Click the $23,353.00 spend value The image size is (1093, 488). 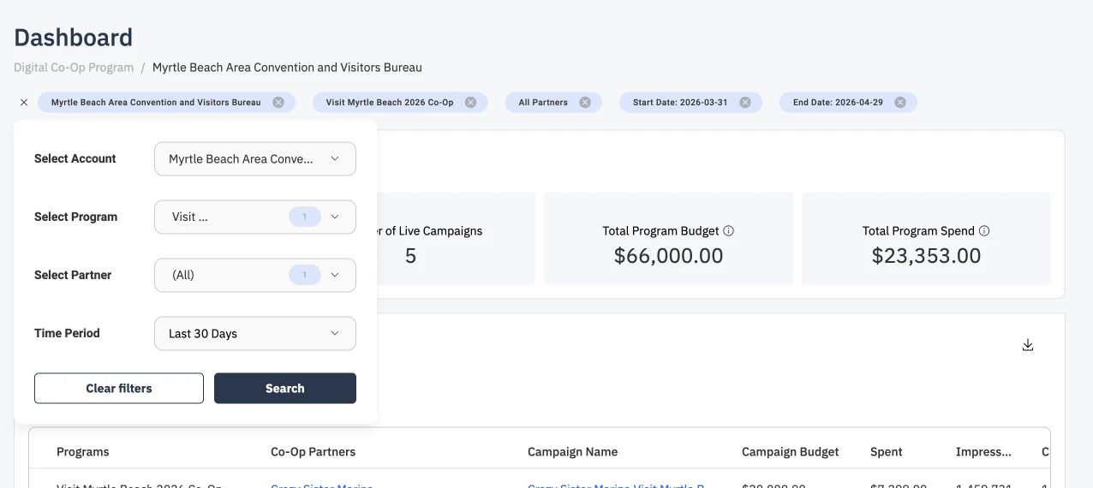[x=927, y=256]
